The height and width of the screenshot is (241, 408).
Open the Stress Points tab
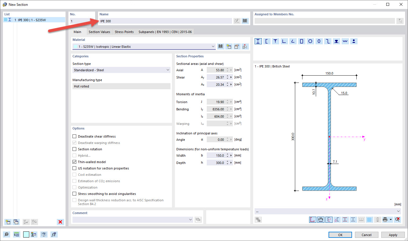pyautogui.click(x=124, y=32)
